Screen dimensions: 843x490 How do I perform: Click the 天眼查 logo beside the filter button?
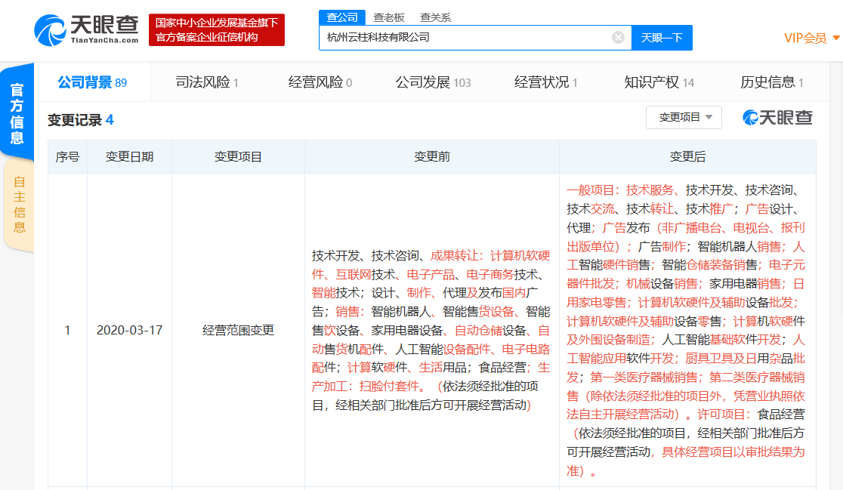777,117
